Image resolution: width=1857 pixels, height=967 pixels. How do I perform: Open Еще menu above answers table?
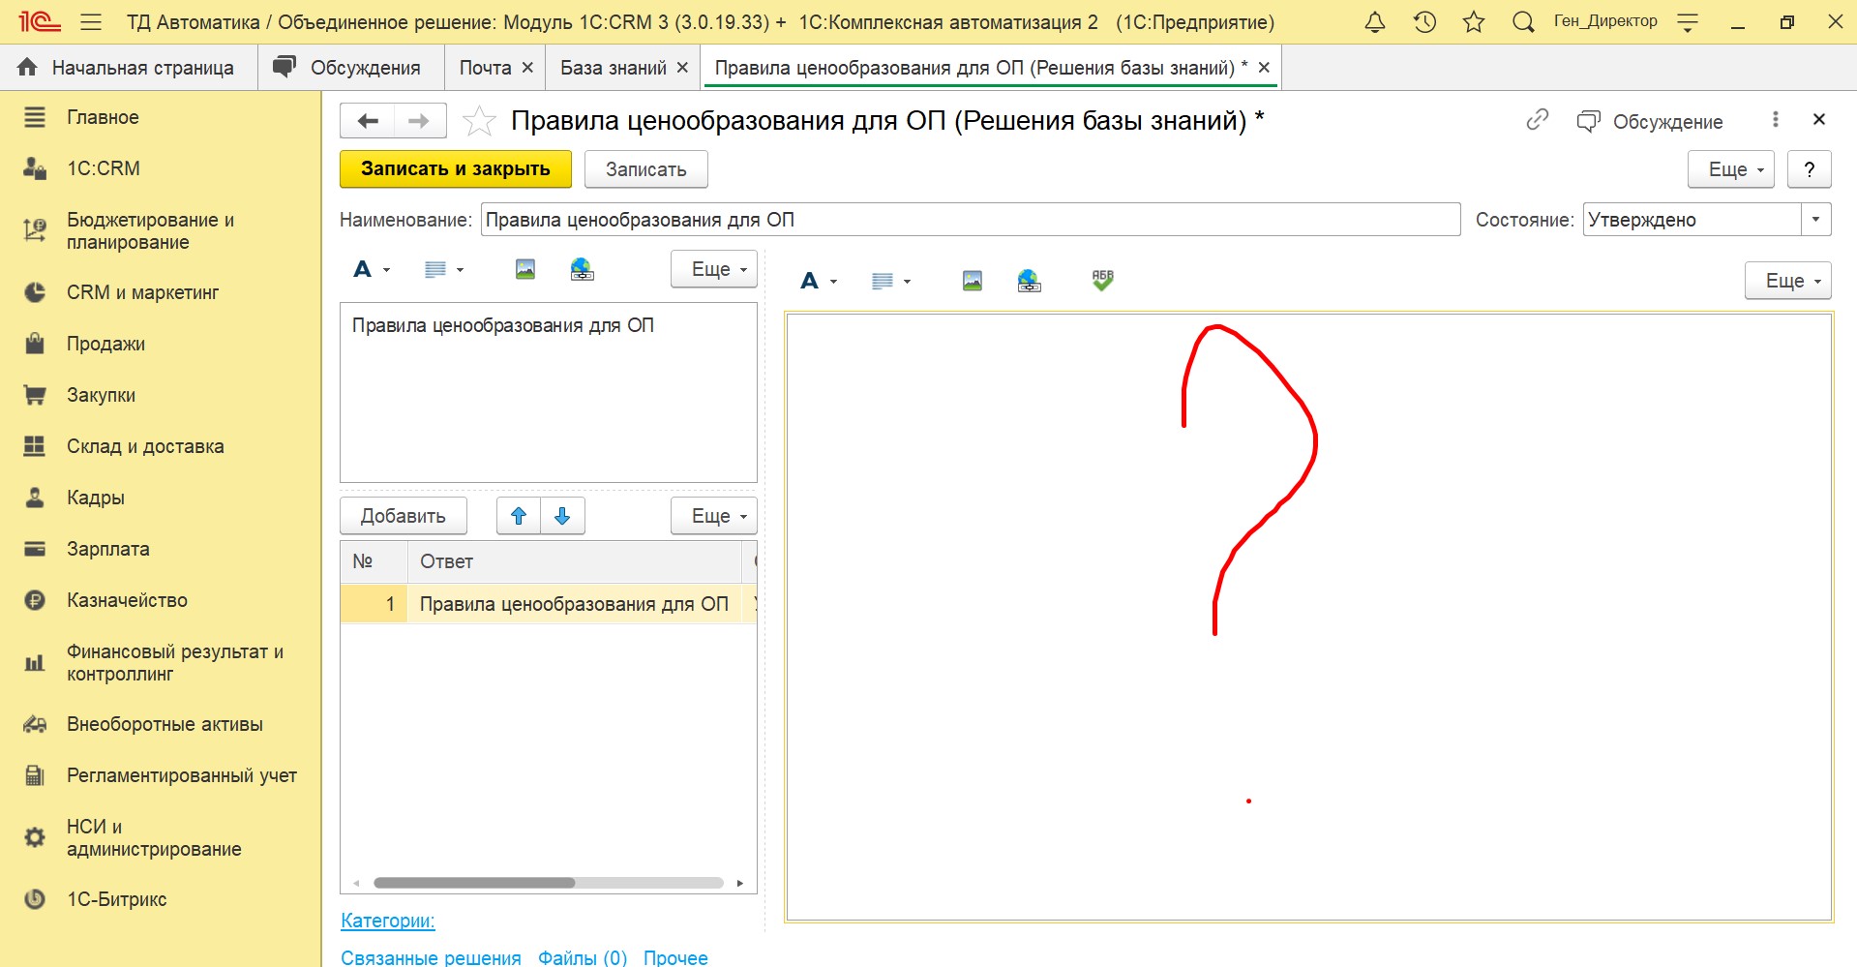tap(714, 516)
